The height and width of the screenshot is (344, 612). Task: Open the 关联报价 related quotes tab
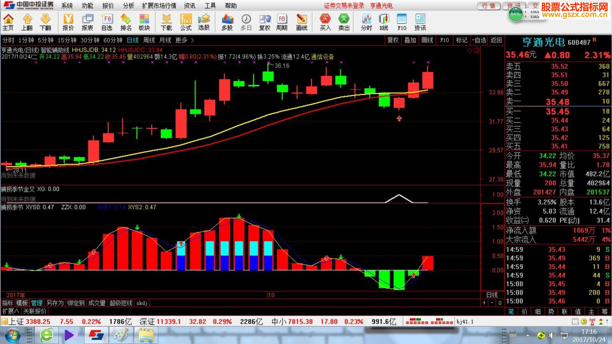pos(35,311)
